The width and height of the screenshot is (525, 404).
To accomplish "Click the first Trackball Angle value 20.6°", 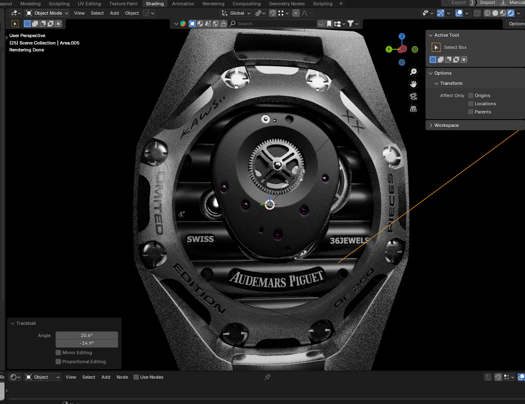I will coord(87,335).
